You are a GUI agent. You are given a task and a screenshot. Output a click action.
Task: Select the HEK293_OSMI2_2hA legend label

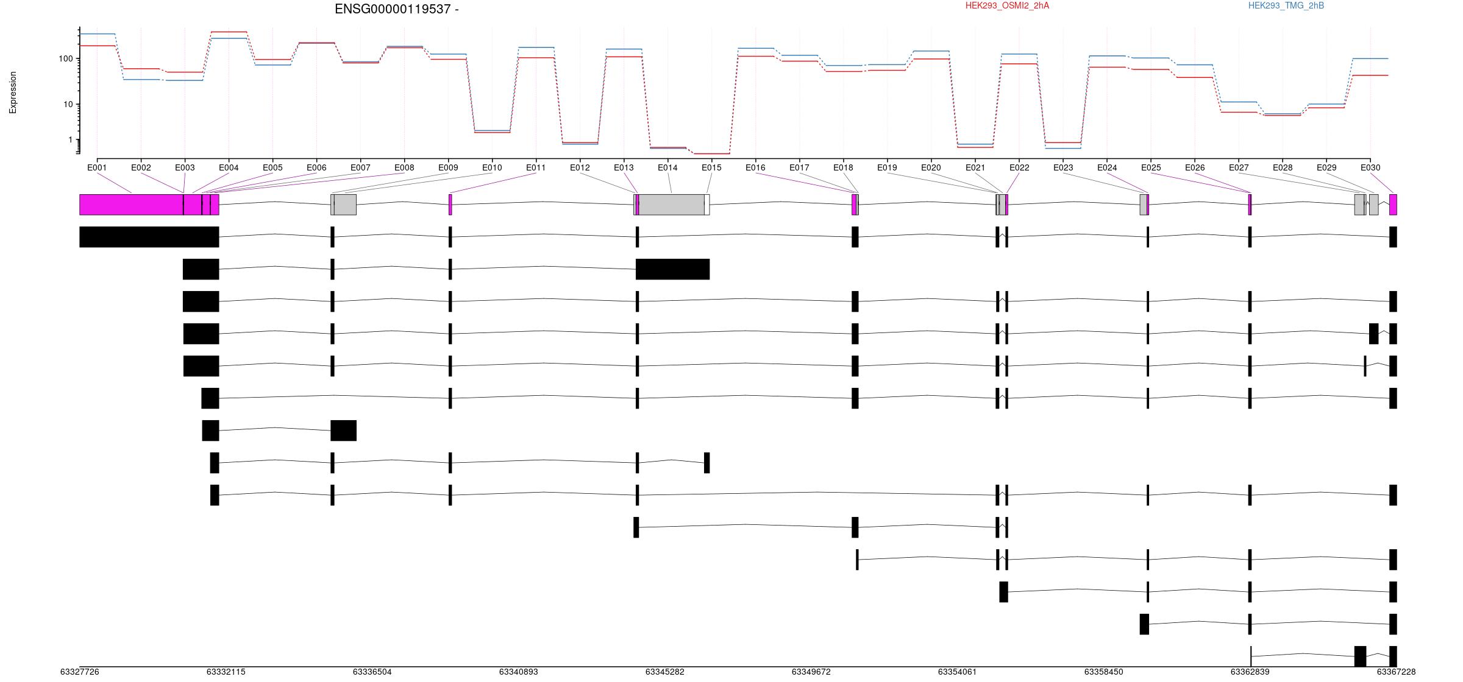coord(1007,5)
